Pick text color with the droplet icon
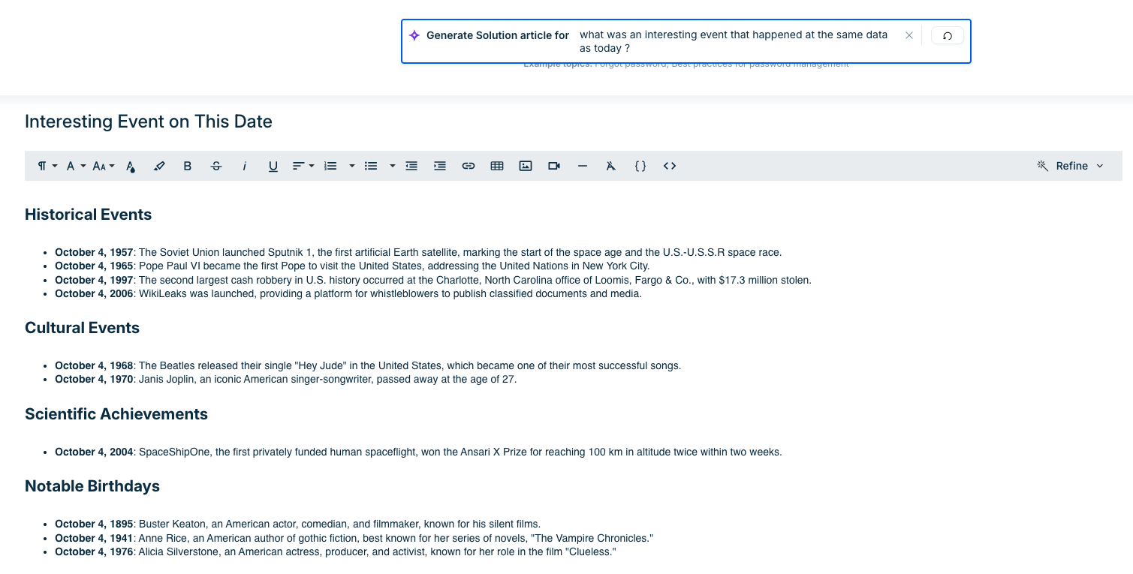Viewport: 1133px width, 574px height. tap(131, 166)
